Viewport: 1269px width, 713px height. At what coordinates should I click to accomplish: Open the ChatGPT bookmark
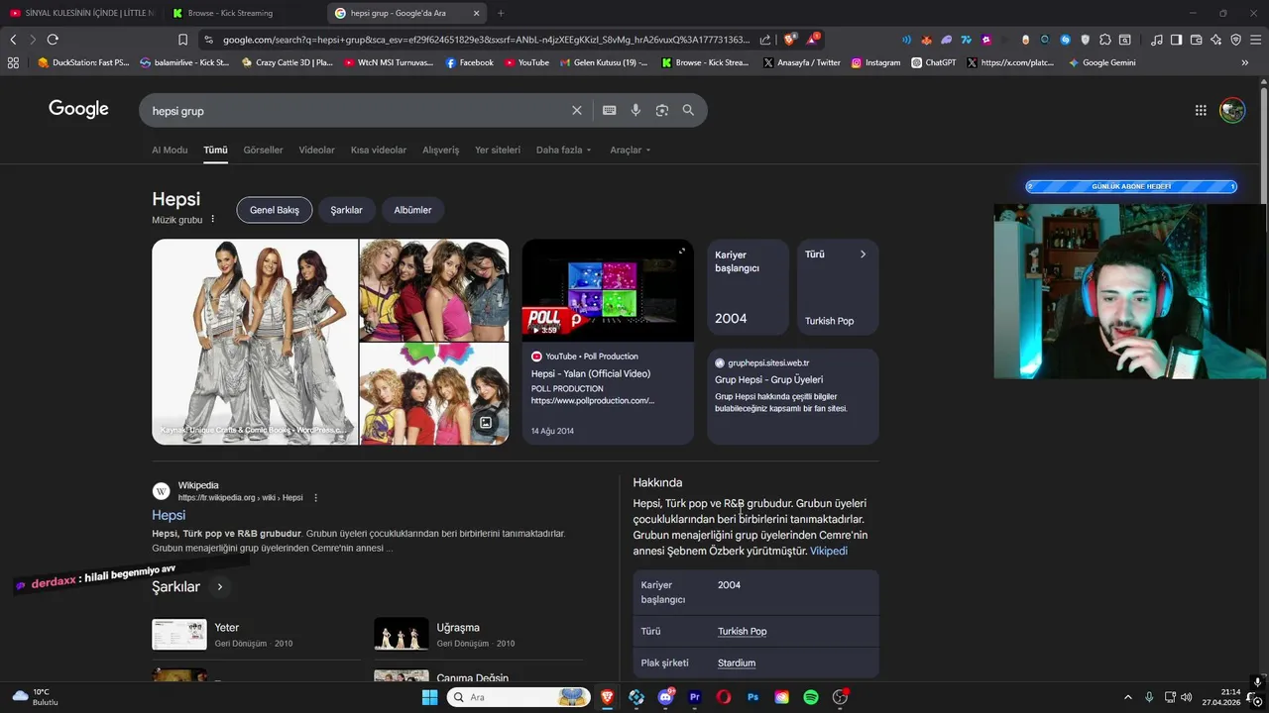(x=934, y=62)
